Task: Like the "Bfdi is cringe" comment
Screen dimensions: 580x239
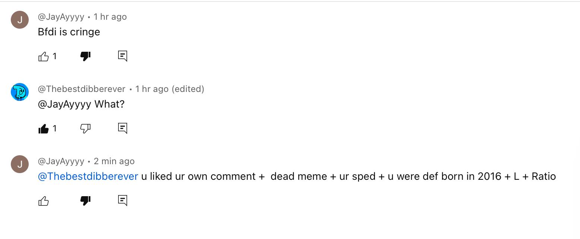Action: pos(44,56)
